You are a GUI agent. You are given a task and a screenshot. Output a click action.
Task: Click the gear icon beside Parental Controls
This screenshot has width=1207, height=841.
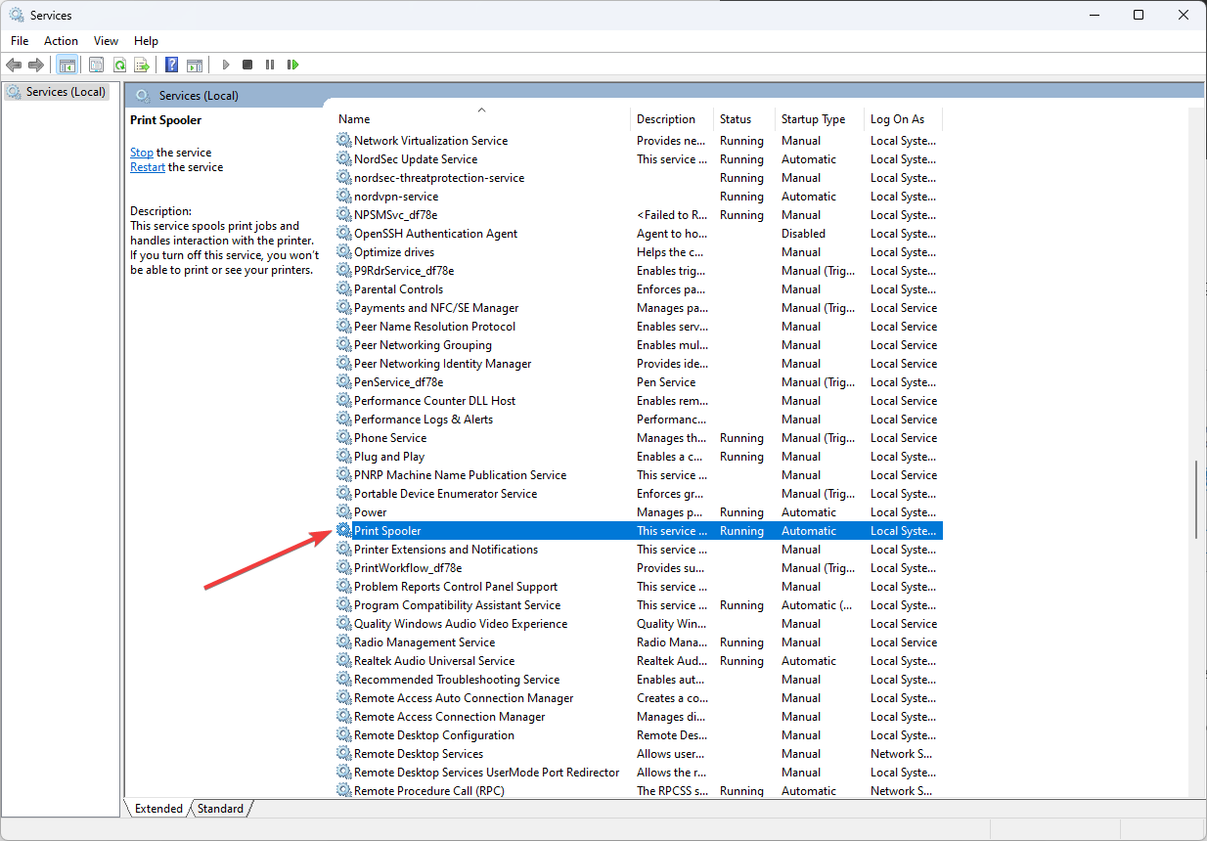[344, 289]
